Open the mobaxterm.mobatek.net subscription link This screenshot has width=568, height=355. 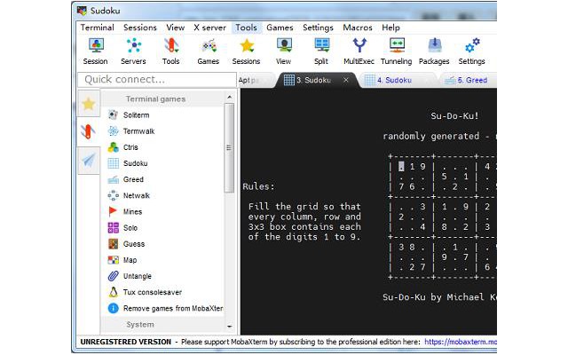461,342
